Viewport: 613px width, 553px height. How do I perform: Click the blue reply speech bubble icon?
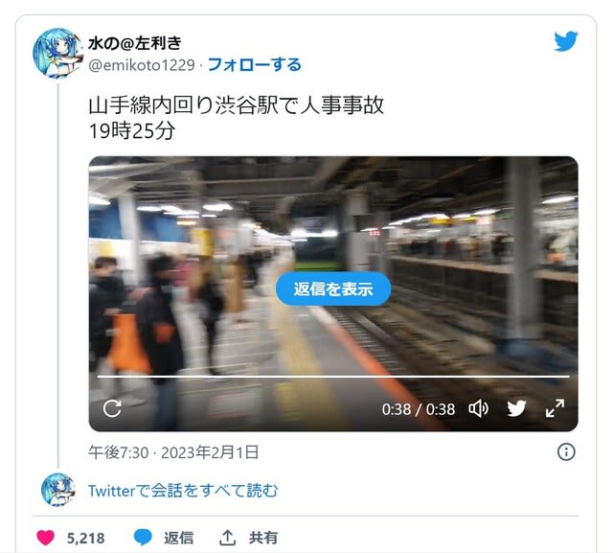[143, 538]
